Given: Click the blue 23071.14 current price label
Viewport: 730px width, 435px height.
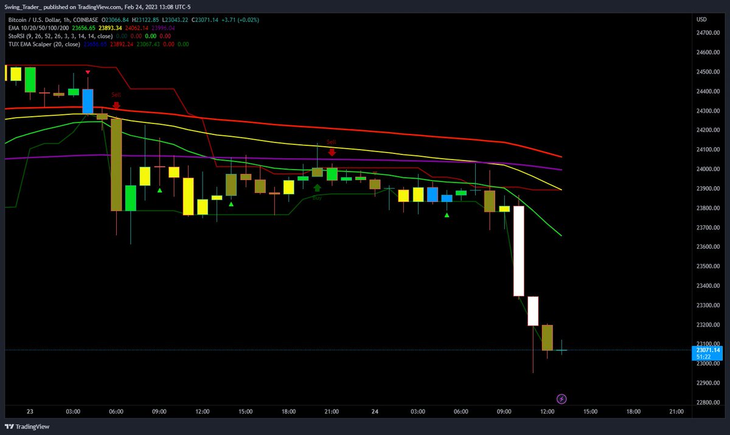Looking at the screenshot, I should click(x=707, y=350).
